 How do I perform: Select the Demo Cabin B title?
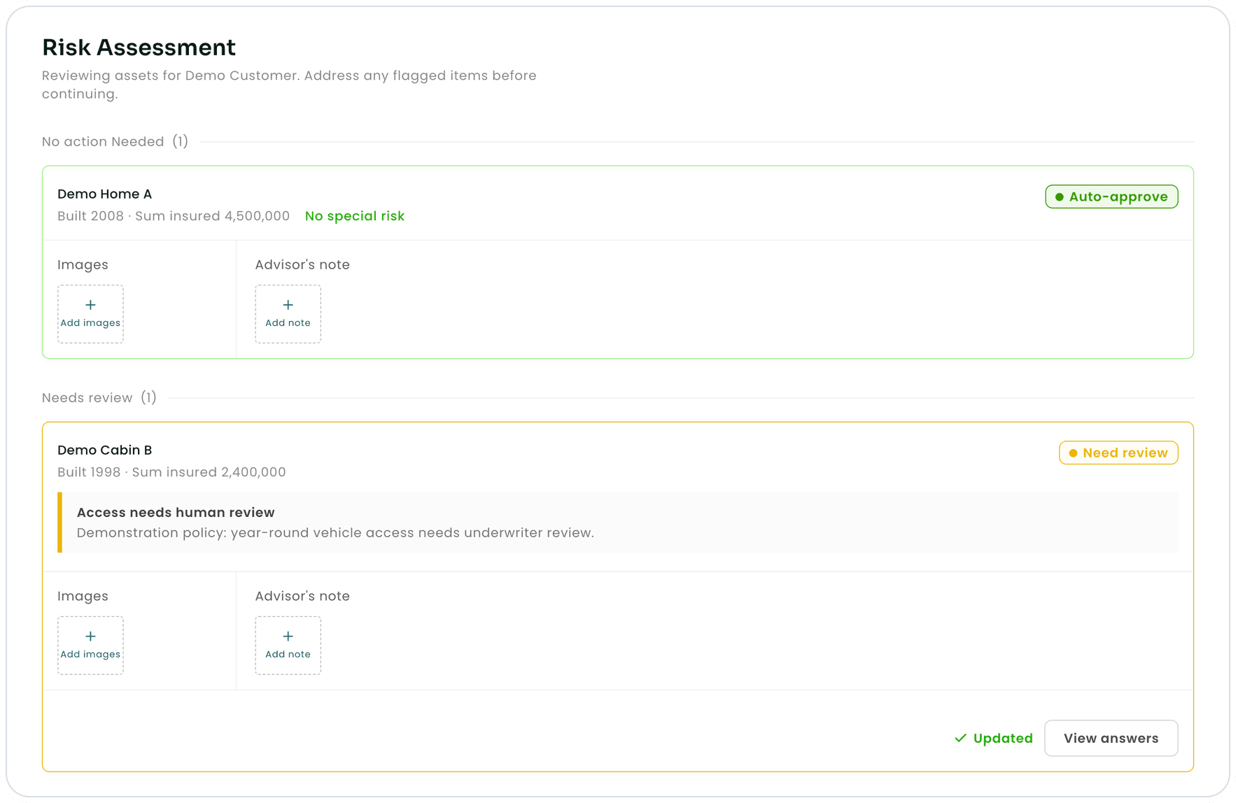pyautogui.click(x=105, y=450)
